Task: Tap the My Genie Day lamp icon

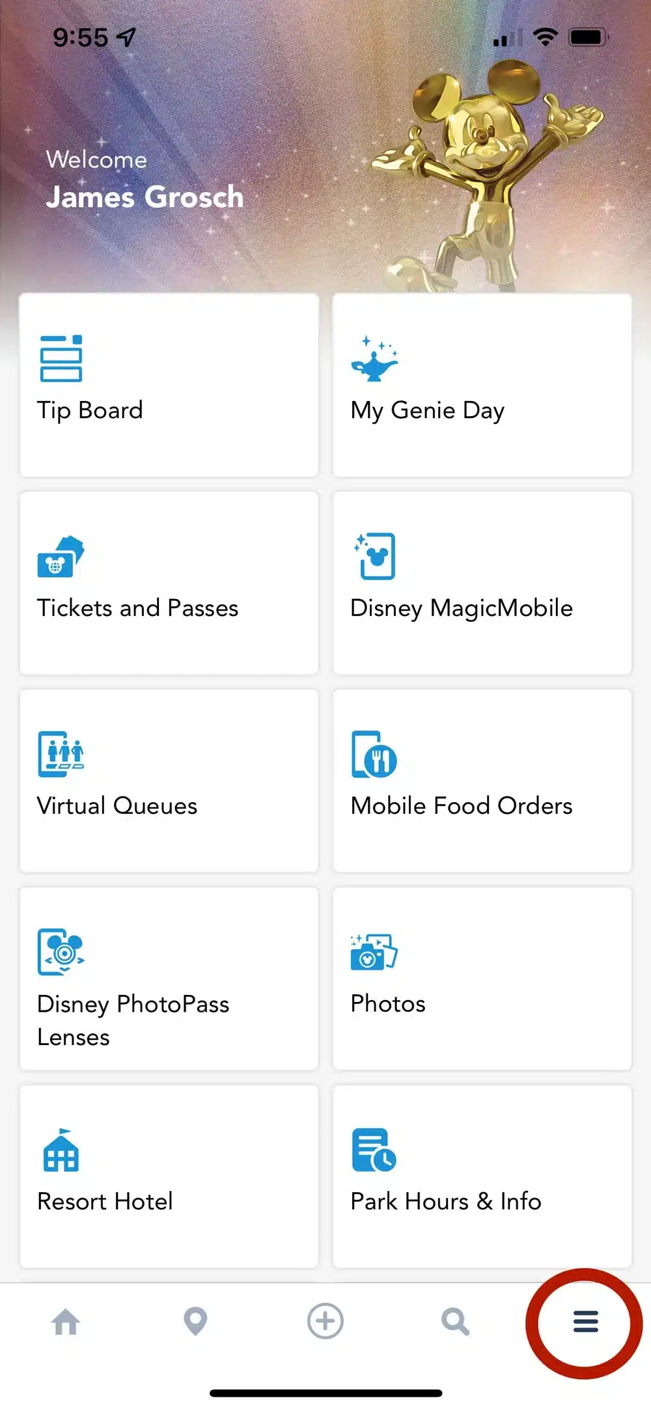Action: click(x=374, y=359)
